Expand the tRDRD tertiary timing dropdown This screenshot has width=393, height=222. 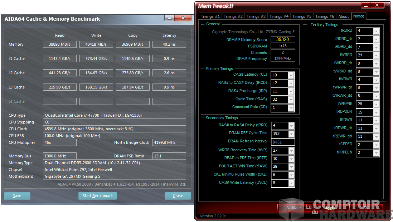pos(376,31)
